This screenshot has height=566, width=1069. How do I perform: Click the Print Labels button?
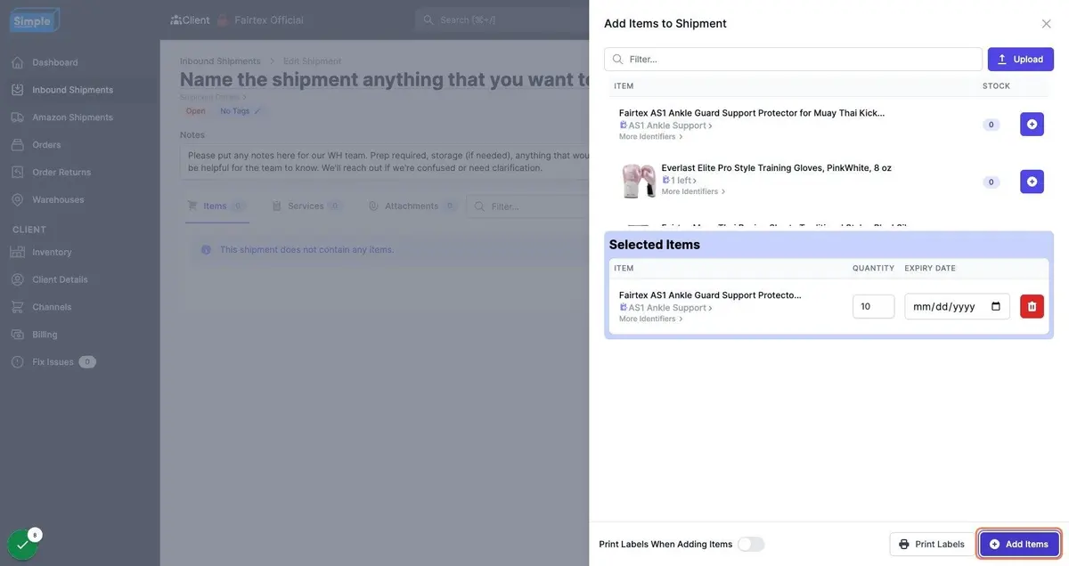click(x=932, y=544)
